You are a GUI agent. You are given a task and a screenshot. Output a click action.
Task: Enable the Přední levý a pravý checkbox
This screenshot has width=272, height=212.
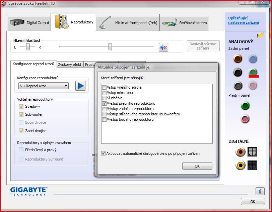pyautogui.click(x=21, y=150)
